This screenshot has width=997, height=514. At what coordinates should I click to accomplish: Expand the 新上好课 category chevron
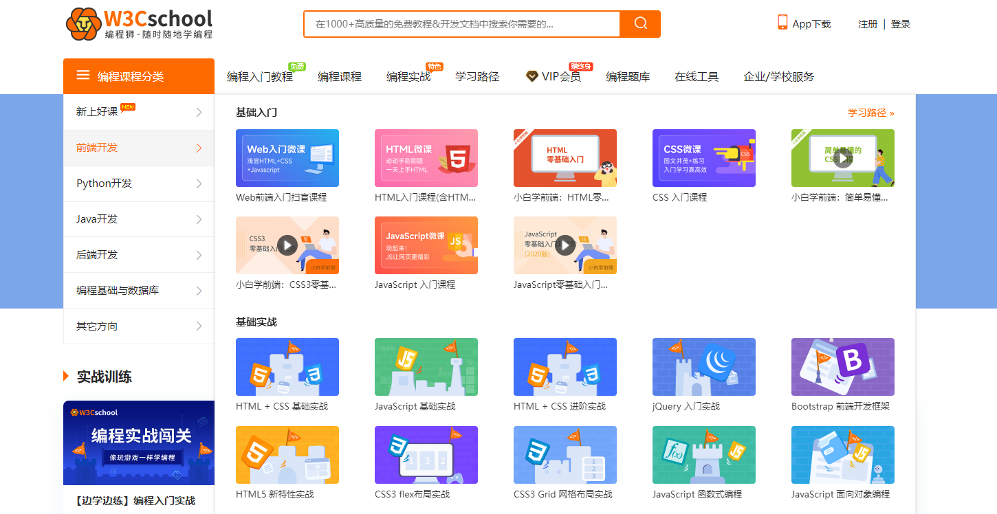coord(199,112)
